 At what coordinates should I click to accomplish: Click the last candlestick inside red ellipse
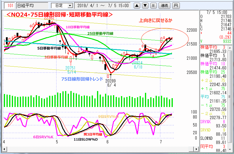[x=171, y=38]
